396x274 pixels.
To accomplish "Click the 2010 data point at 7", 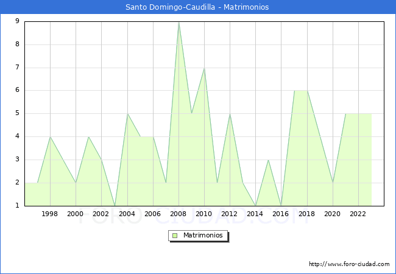I will pyautogui.click(x=204, y=68).
